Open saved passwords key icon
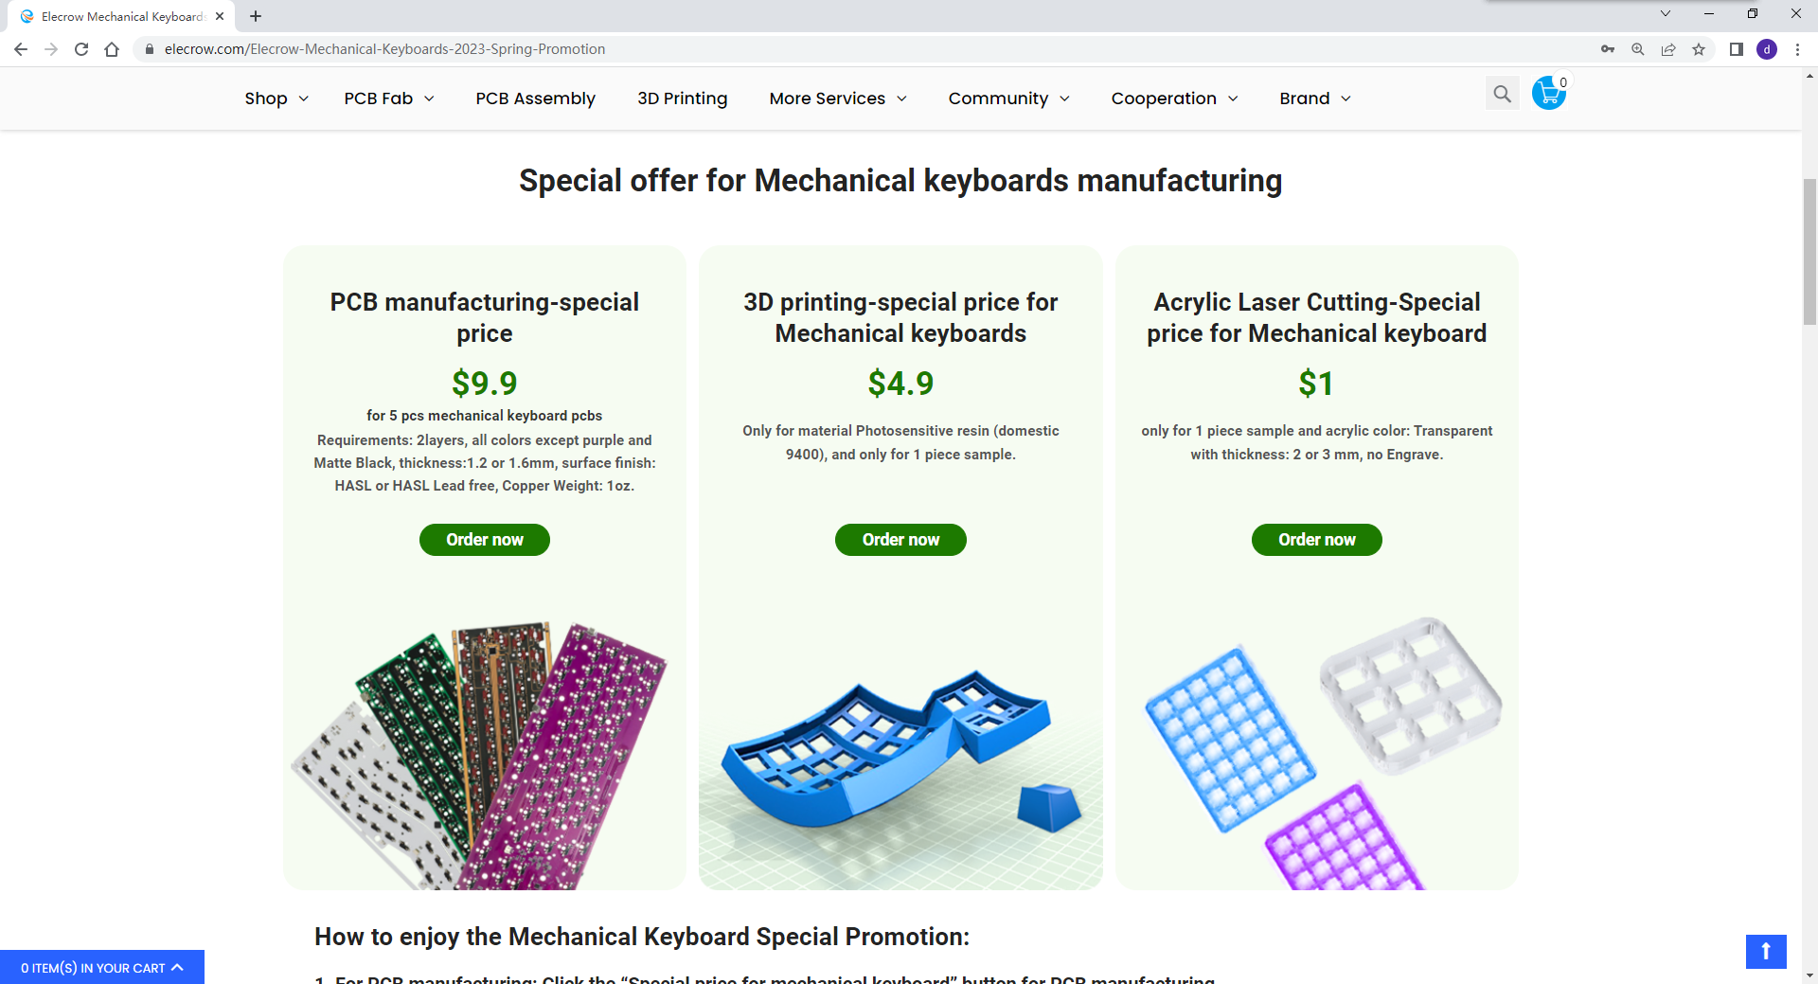Screen dimensions: 1818x984 click(1608, 49)
